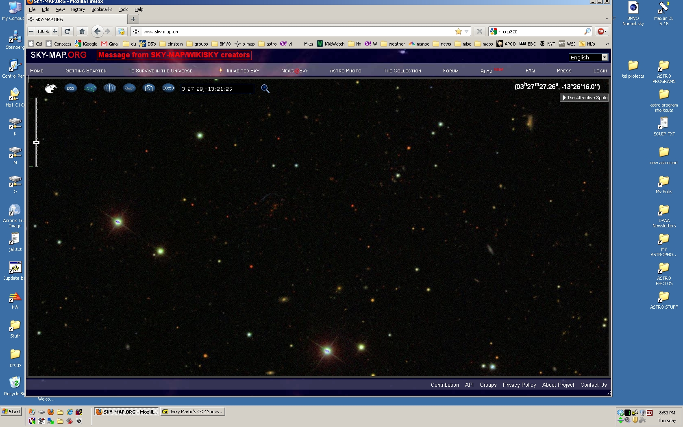683x427 pixels.
Task: Open the camera snapshot tool
Action: coord(149,88)
